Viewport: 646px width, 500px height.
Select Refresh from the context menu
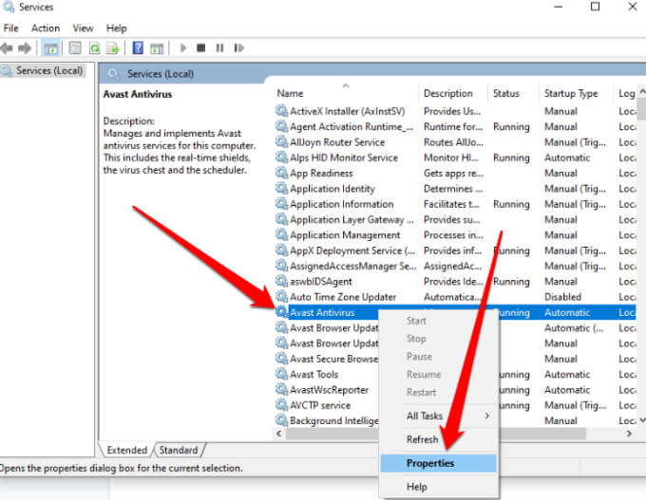[422, 439]
